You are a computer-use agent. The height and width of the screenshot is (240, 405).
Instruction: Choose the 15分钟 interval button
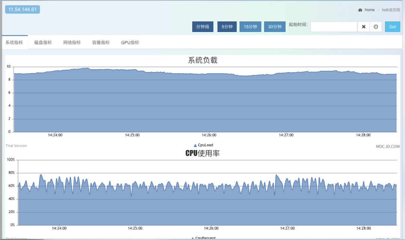(250, 27)
